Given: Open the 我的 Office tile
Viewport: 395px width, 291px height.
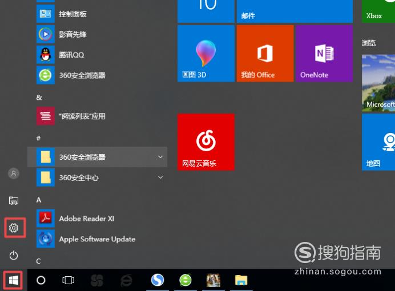Looking at the screenshot, I should click(265, 54).
